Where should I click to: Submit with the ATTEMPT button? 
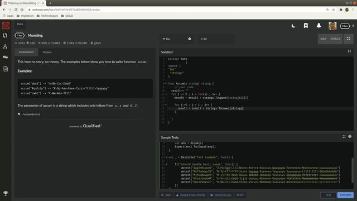coord(345,195)
